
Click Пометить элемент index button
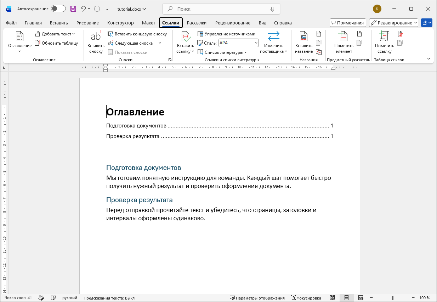pyautogui.click(x=344, y=42)
